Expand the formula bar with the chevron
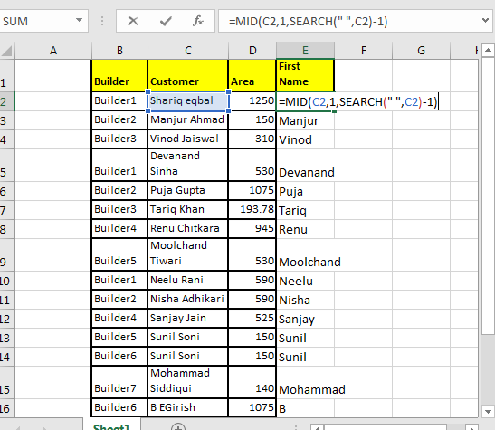This screenshot has width=495, height=430. click(486, 21)
